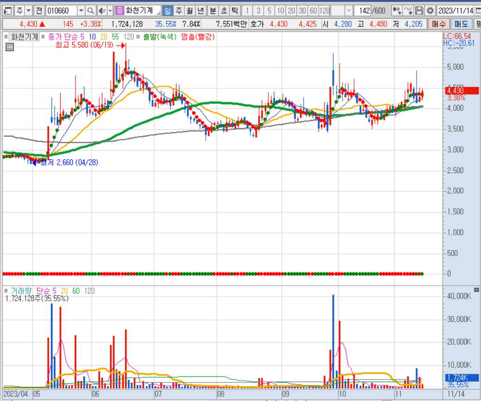
Task: Click the candle count field showing 142
Action: tap(362, 11)
